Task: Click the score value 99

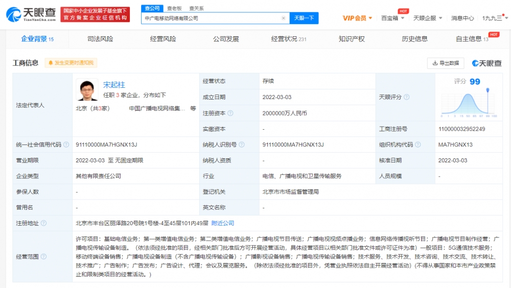Action: pos(475,82)
